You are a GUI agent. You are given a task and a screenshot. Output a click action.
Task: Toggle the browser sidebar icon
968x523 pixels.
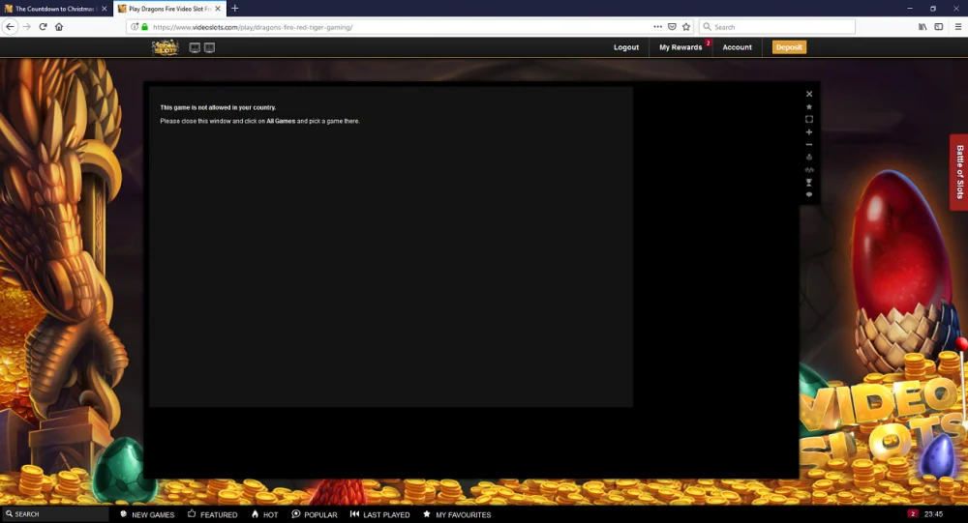(x=938, y=26)
